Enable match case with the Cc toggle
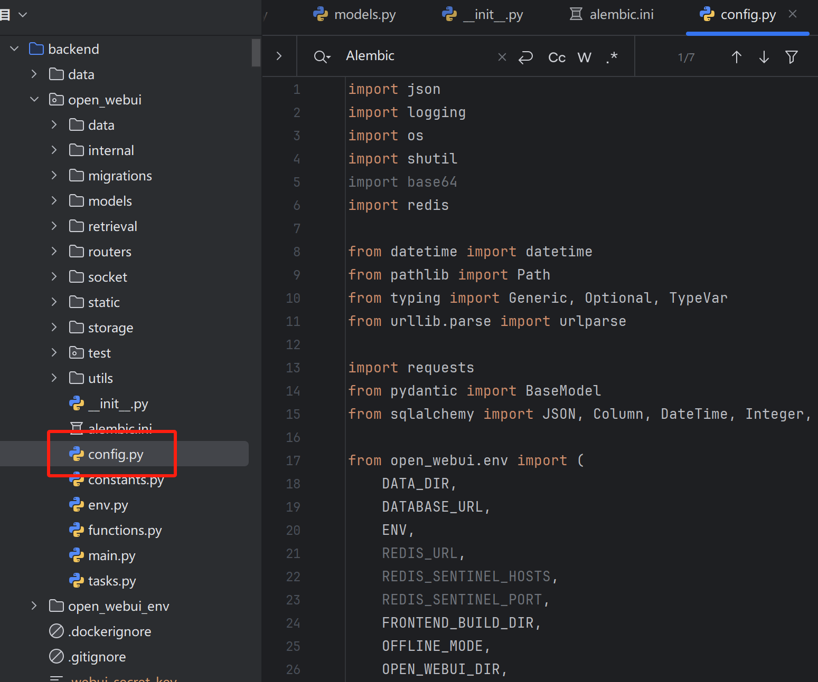This screenshot has height=682, width=818. [x=557, y=57]
